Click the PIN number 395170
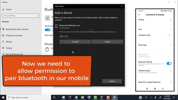The image size is (178, 100). [x=64, y=36]
